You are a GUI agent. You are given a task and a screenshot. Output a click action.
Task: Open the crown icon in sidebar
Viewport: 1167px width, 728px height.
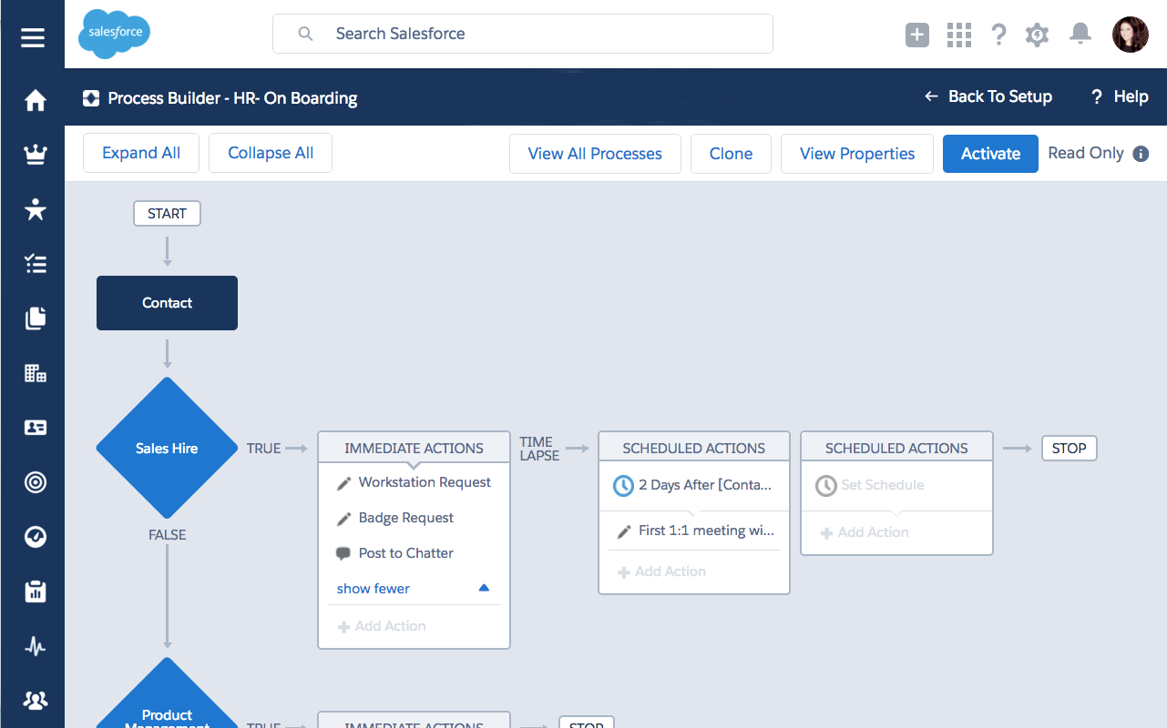pos(35,155)
